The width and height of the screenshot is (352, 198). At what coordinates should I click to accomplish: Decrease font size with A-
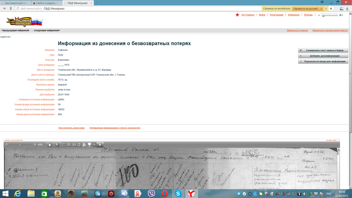pyautogui.click(x=319, y=15)
